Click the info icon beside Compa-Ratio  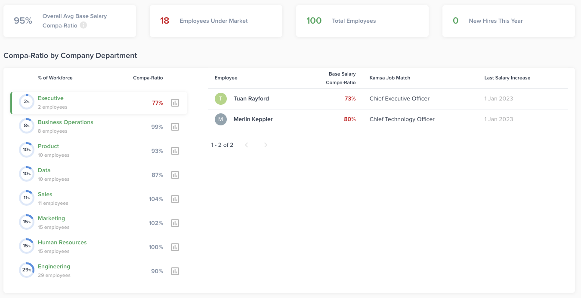[83, 25]
